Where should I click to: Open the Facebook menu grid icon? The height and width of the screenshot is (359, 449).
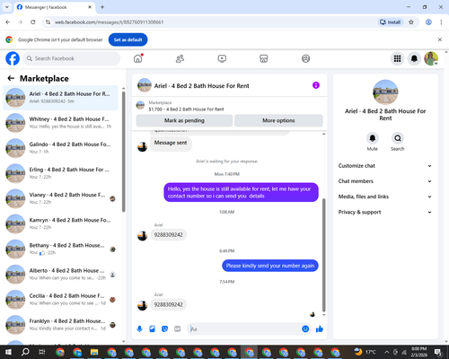397,58
